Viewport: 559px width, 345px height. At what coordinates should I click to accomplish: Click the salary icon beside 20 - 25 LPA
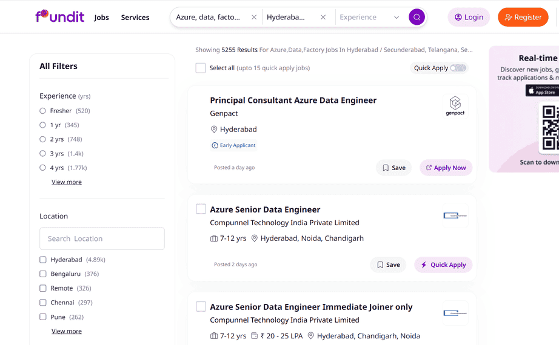click(x=254, y=336)
